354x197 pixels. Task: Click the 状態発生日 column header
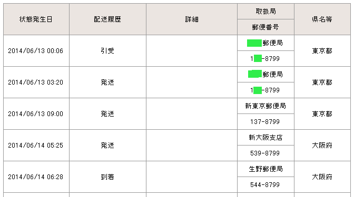pyautogui.click(x=36, y=19)
